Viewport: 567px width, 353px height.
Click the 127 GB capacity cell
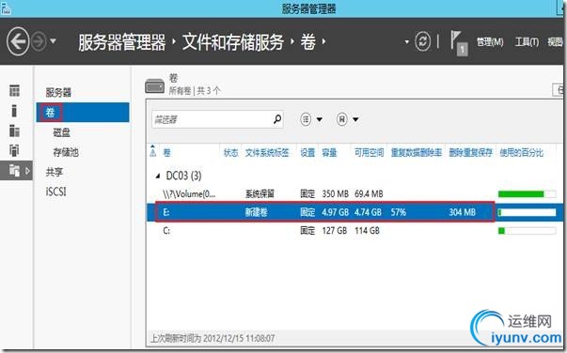[x=335, y=231]
